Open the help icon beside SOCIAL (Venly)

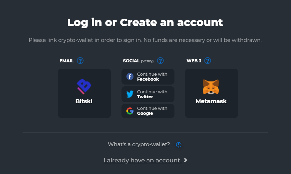click(160, 61)
